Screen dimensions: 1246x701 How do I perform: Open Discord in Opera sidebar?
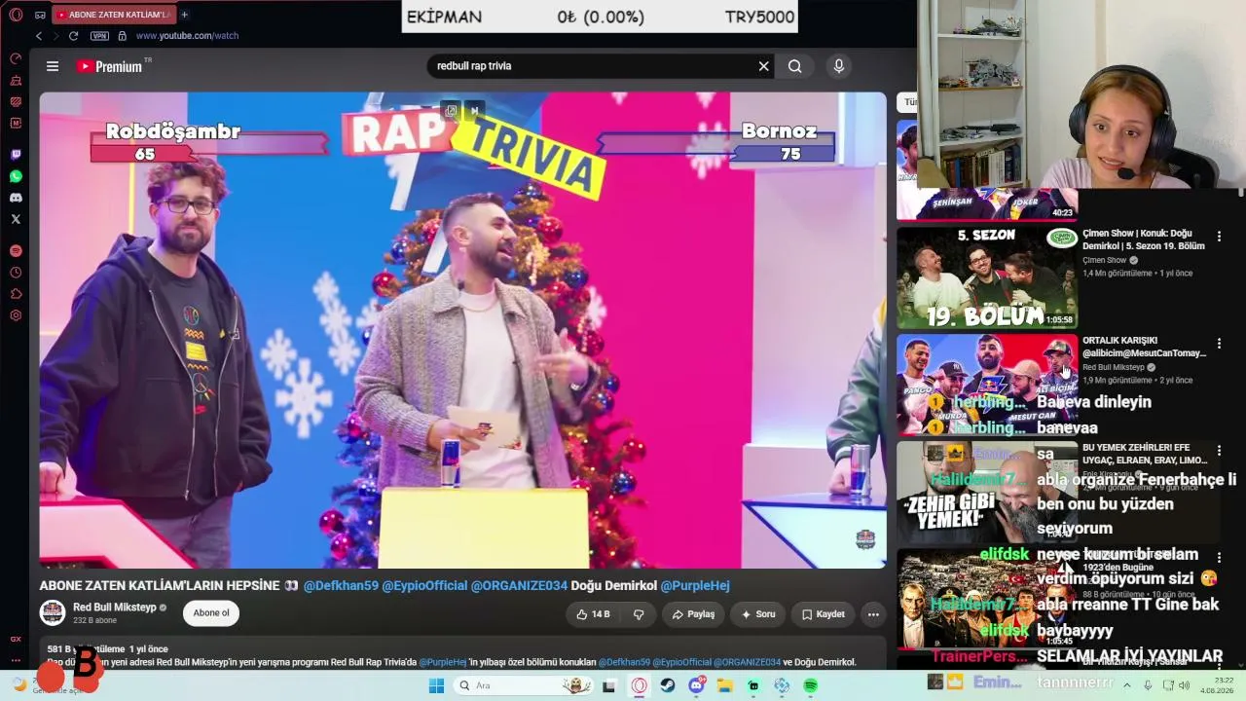16,198
